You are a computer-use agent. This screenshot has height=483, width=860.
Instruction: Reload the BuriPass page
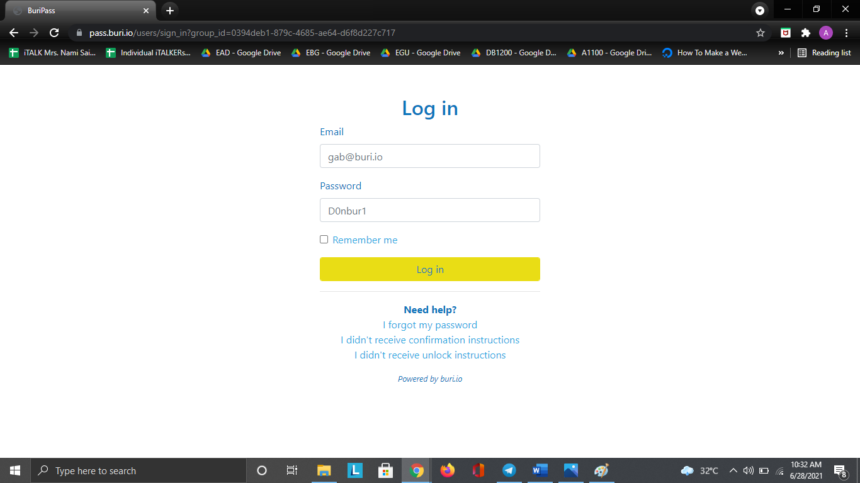(54, 33)
